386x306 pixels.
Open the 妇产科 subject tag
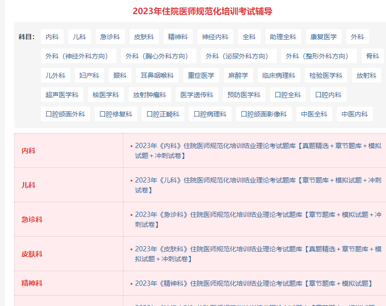[90, 75]
